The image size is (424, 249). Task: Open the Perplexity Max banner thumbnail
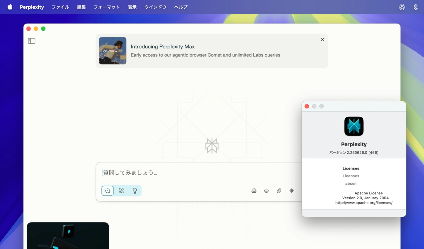coord(113,51)
